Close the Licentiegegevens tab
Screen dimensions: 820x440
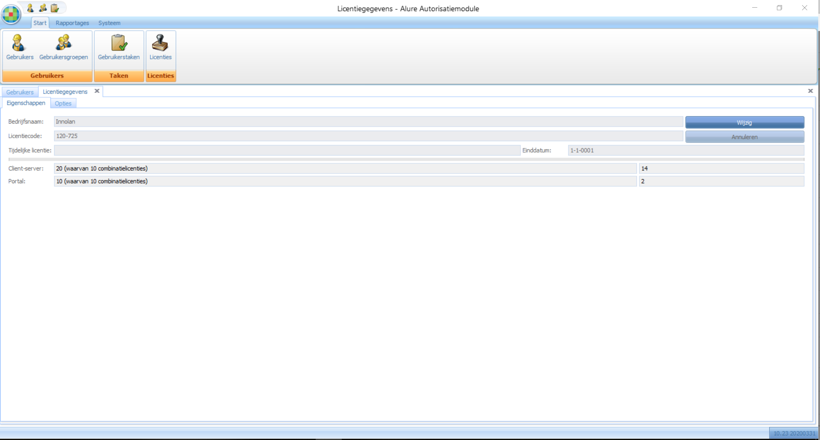[97, 91]
